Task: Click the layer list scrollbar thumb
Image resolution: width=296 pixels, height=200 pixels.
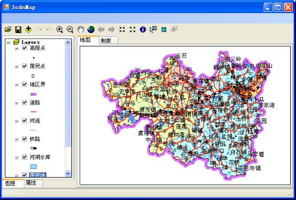Action: point(68,97)
